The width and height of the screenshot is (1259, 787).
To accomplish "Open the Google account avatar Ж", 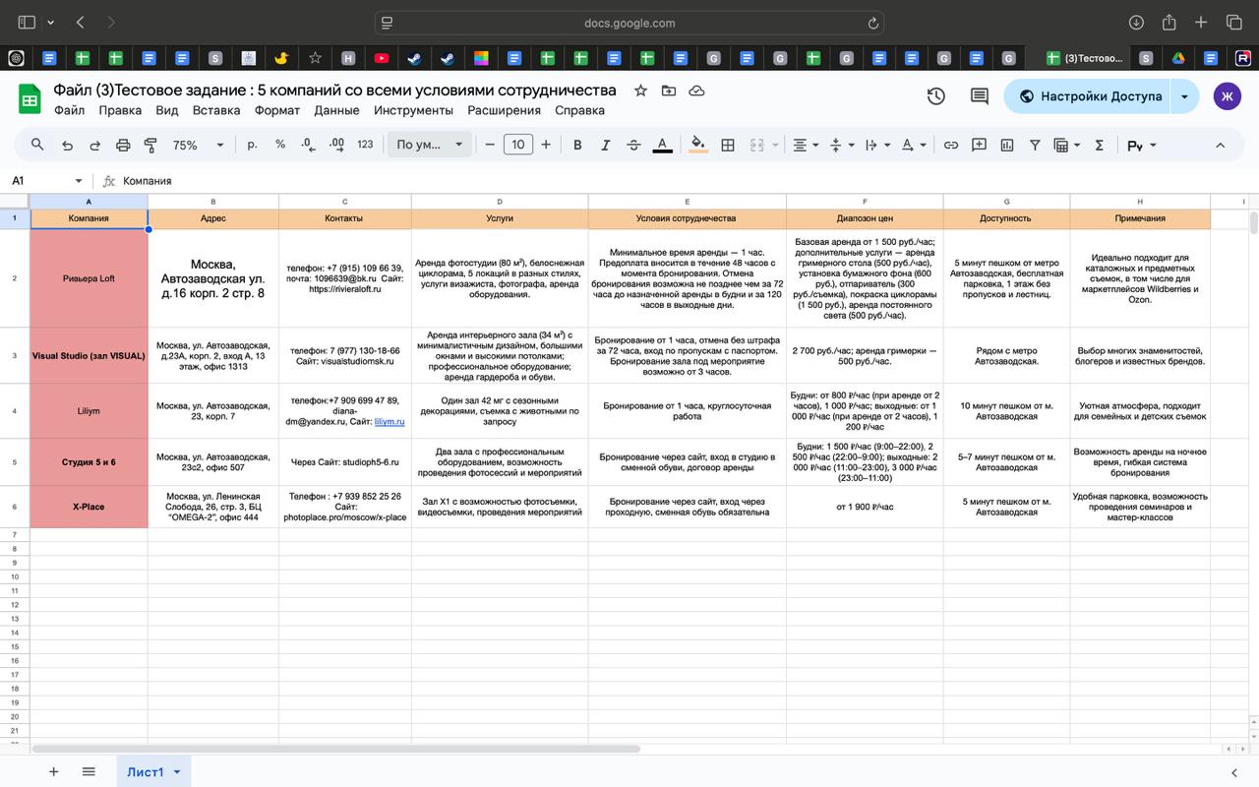I will (x=1228, y=96).
